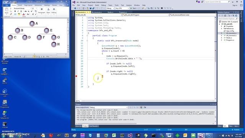Open the Debug configuration dropdown
This screenshot has width=245, height=138.
tap(110, 8)
